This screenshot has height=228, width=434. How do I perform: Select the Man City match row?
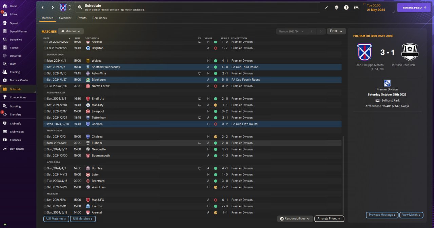coord(192,105)
